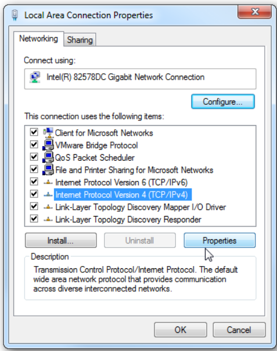Open Properties for selected item
The width and height of the screenshot is (277, 351).
pos(220,240)
